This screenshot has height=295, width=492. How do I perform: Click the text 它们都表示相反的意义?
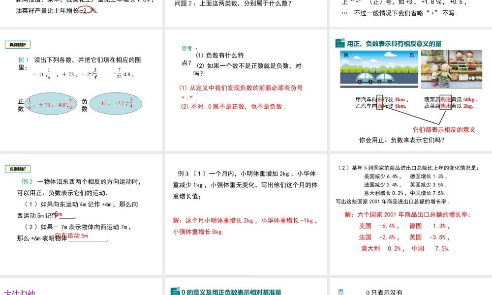446,130
